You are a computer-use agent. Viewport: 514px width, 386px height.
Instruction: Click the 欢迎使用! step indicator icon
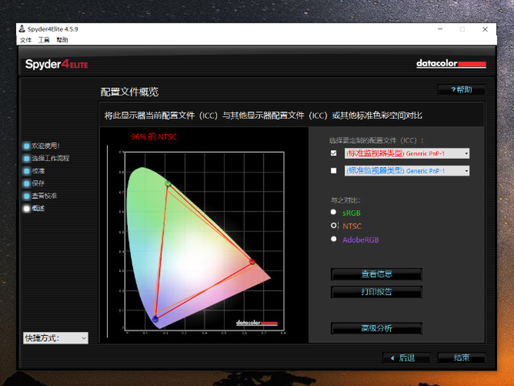(27, 146)
